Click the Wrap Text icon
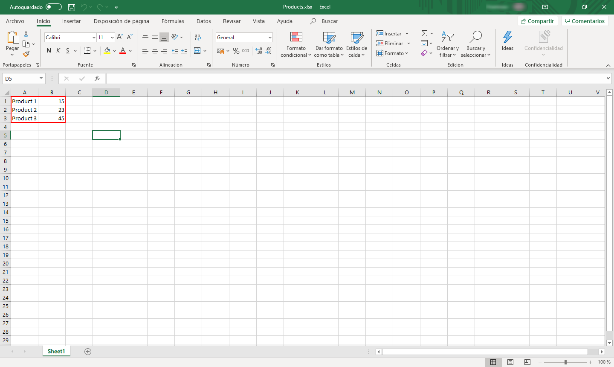The width and height of the screenshot is (614, 367). tap(198, 37)
